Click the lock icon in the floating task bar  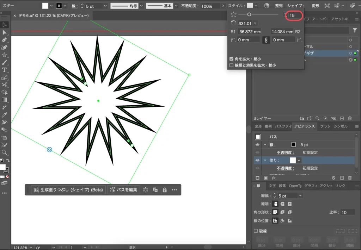tap(165, 190)
